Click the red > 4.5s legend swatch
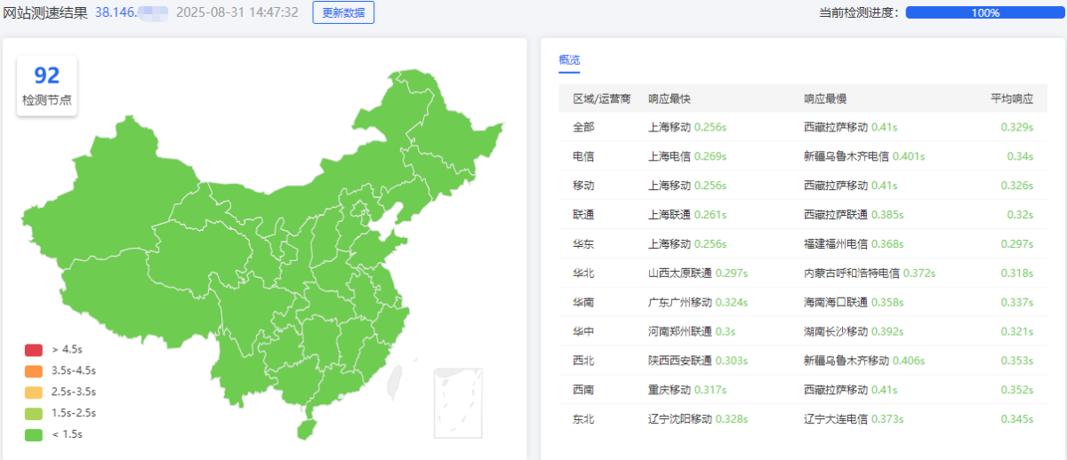 34,349
